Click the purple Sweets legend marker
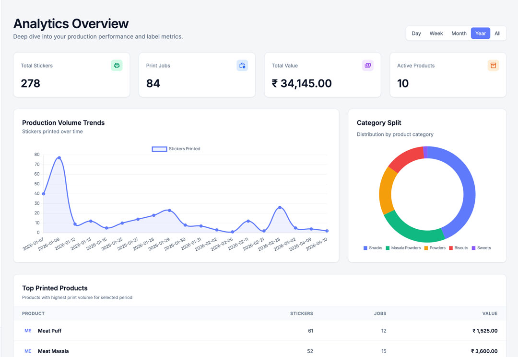 473,247
